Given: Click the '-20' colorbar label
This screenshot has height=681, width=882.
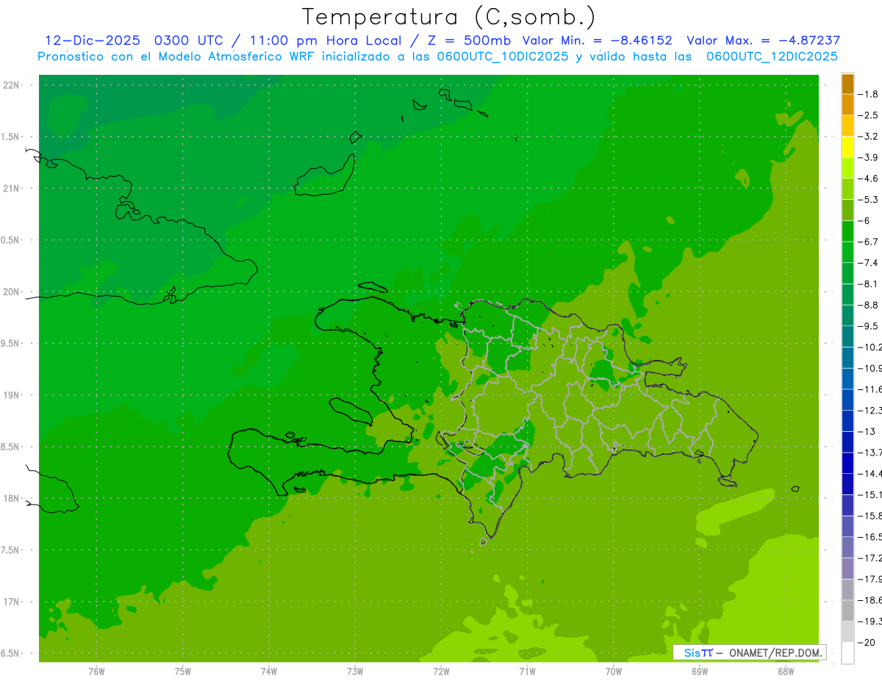Looking at the screenshot, I should pos(867,642).
